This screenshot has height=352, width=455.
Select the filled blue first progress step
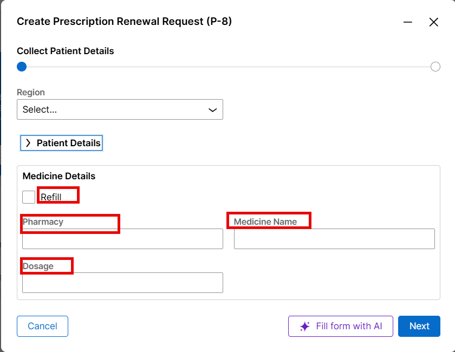(22, 67)
